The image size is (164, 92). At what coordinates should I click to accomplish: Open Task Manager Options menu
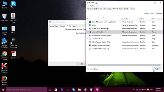click(x=93, y=6)
